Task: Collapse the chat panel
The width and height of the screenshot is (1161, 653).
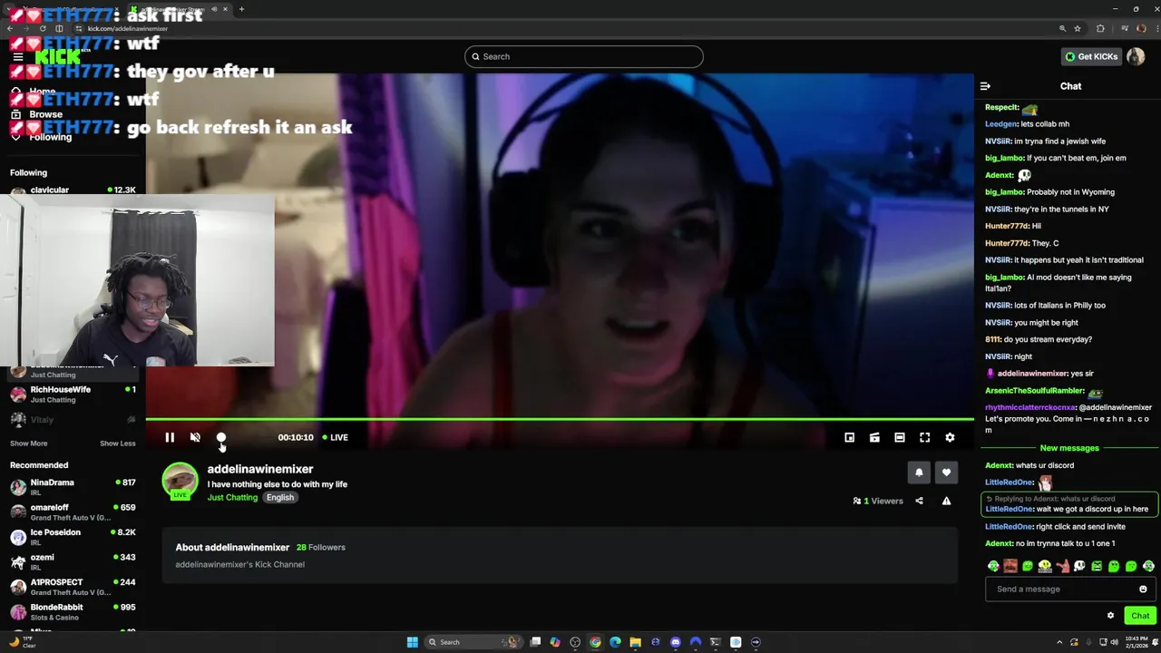Action: [985, 86]
